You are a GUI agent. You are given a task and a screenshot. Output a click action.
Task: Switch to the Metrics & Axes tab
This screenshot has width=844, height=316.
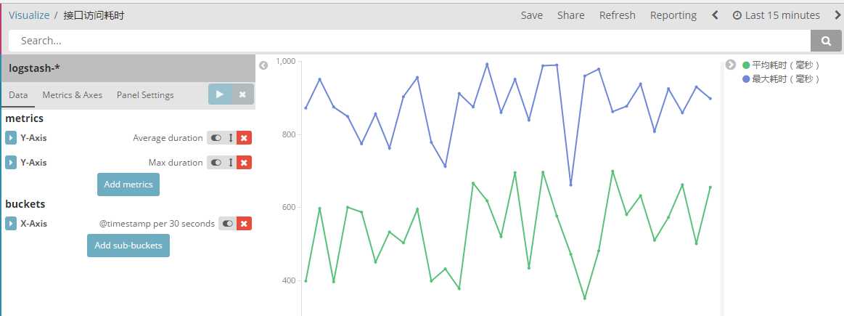pyautogui.click(x=72, y=95)
